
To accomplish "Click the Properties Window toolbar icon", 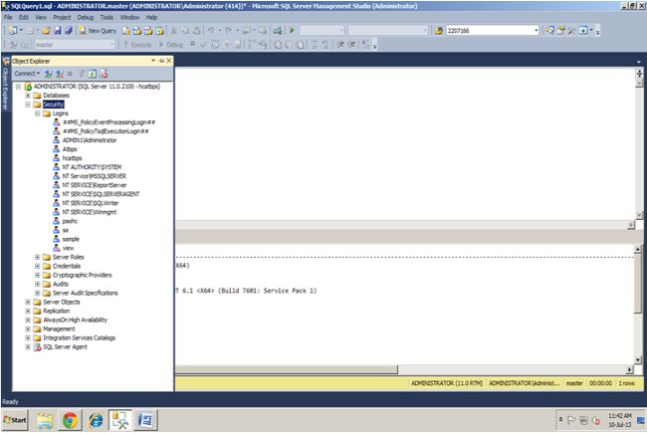I will pos(560,30).
